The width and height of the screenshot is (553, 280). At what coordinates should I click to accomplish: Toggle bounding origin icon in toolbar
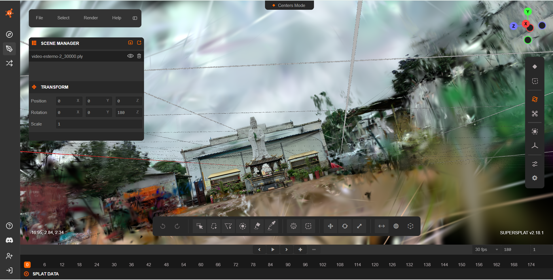coord(410,226)
